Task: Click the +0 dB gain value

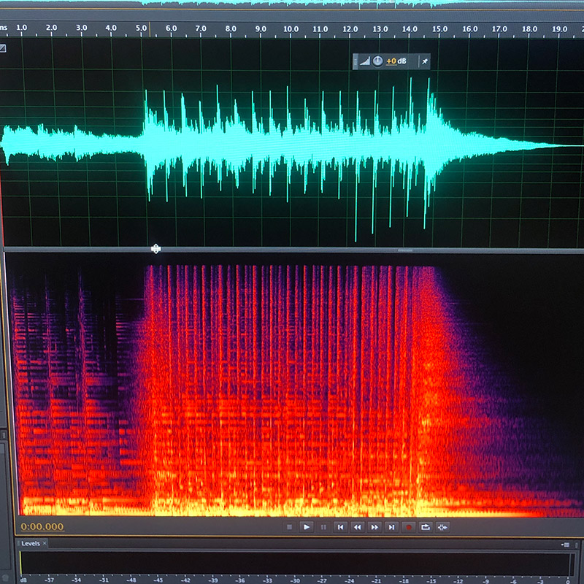Action: pos(396,61)
